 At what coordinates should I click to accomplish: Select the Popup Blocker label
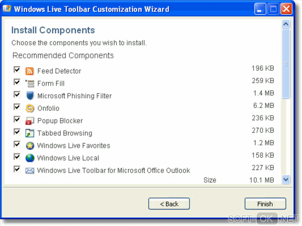[60, 121]
